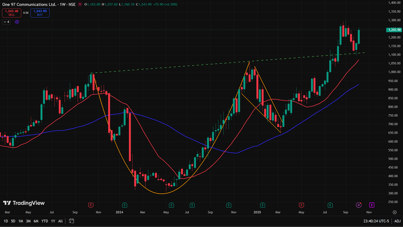Screen dimensions: 403x227
Task: Select the All time range
Action: tap(60, 221)
